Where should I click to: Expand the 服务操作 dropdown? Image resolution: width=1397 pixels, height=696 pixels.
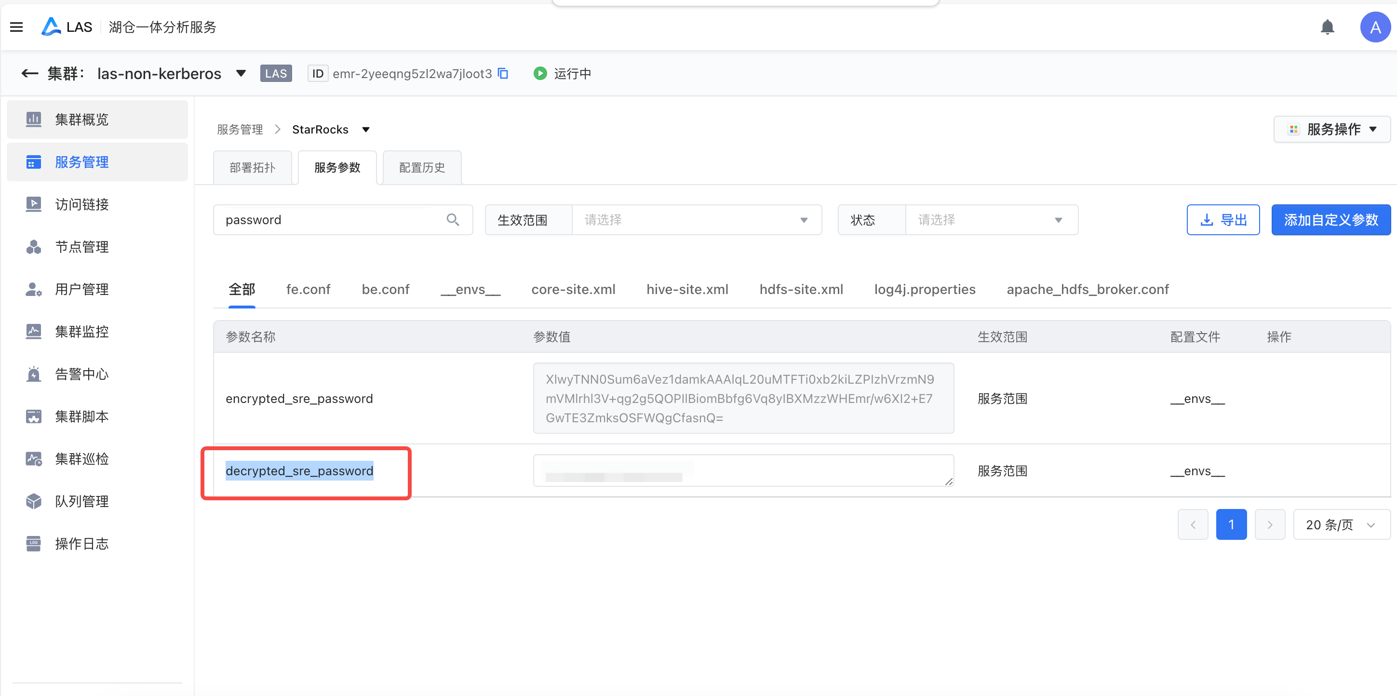coord(1332,129)
